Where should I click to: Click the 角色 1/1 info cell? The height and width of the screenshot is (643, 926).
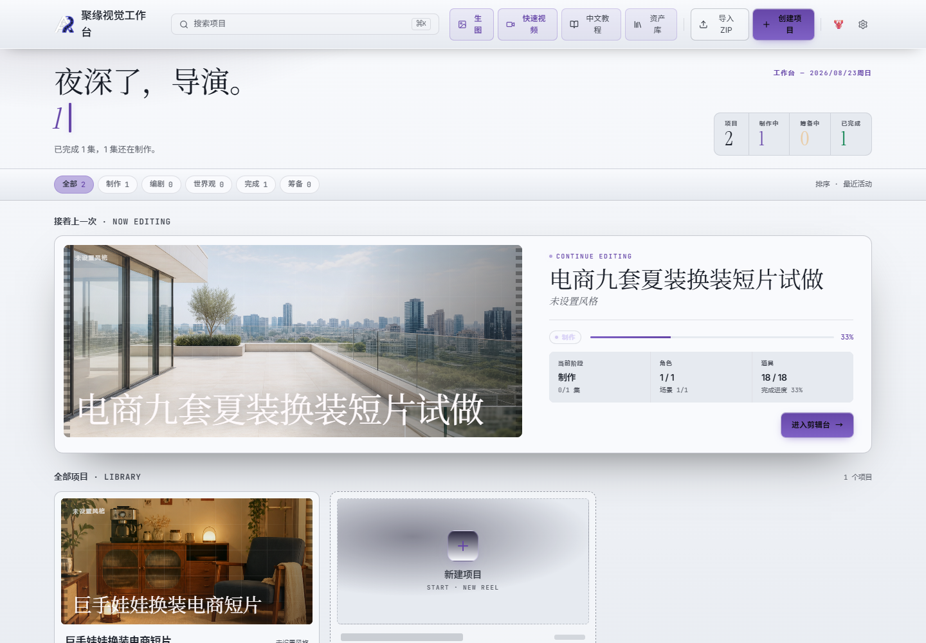tap(702, 377)
